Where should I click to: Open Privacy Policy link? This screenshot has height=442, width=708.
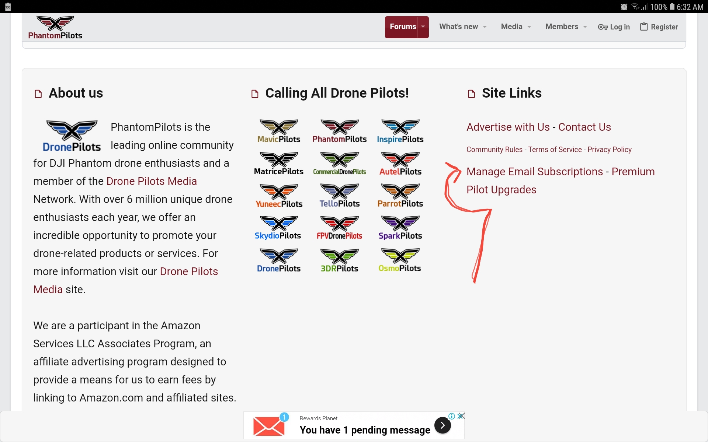(609, 150)
